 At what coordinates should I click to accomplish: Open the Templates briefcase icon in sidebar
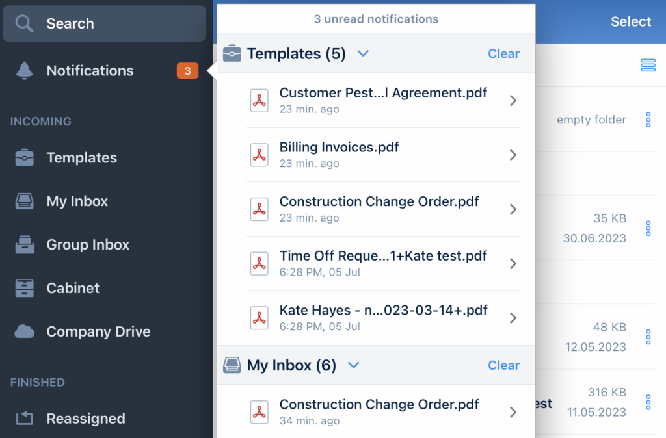[x=25, y=158]
